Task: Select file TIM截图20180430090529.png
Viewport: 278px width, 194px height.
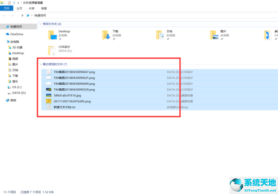Action: click(160, 90)
